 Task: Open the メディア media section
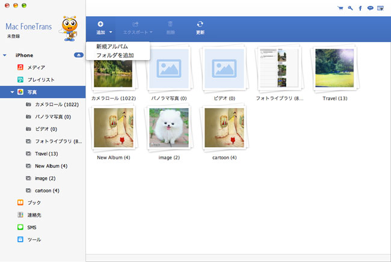click(x=36, y=67)
